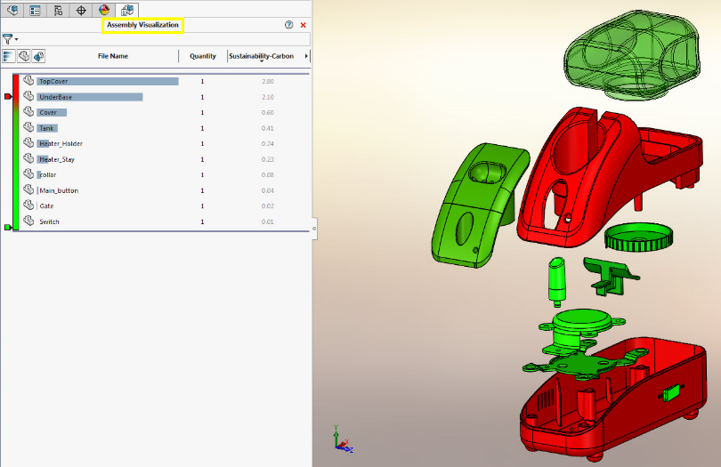This screenshot has width=721, height=467.
Task: Open the filter dropdown arrow
Action: point(17,39)
